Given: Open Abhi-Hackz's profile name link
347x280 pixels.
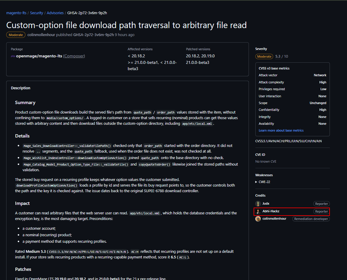Looking at the screenshot, I should tap(271, 211).
